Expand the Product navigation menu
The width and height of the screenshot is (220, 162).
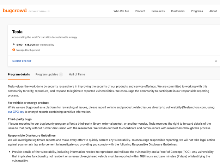pyautogui.click(x=140, y=11)
